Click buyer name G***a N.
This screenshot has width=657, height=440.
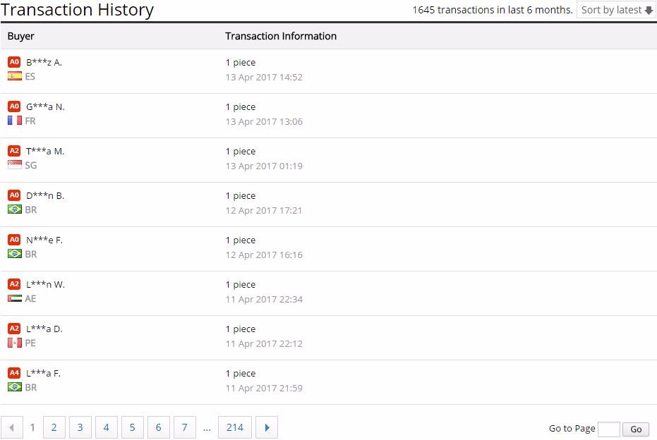click(45, 106)
